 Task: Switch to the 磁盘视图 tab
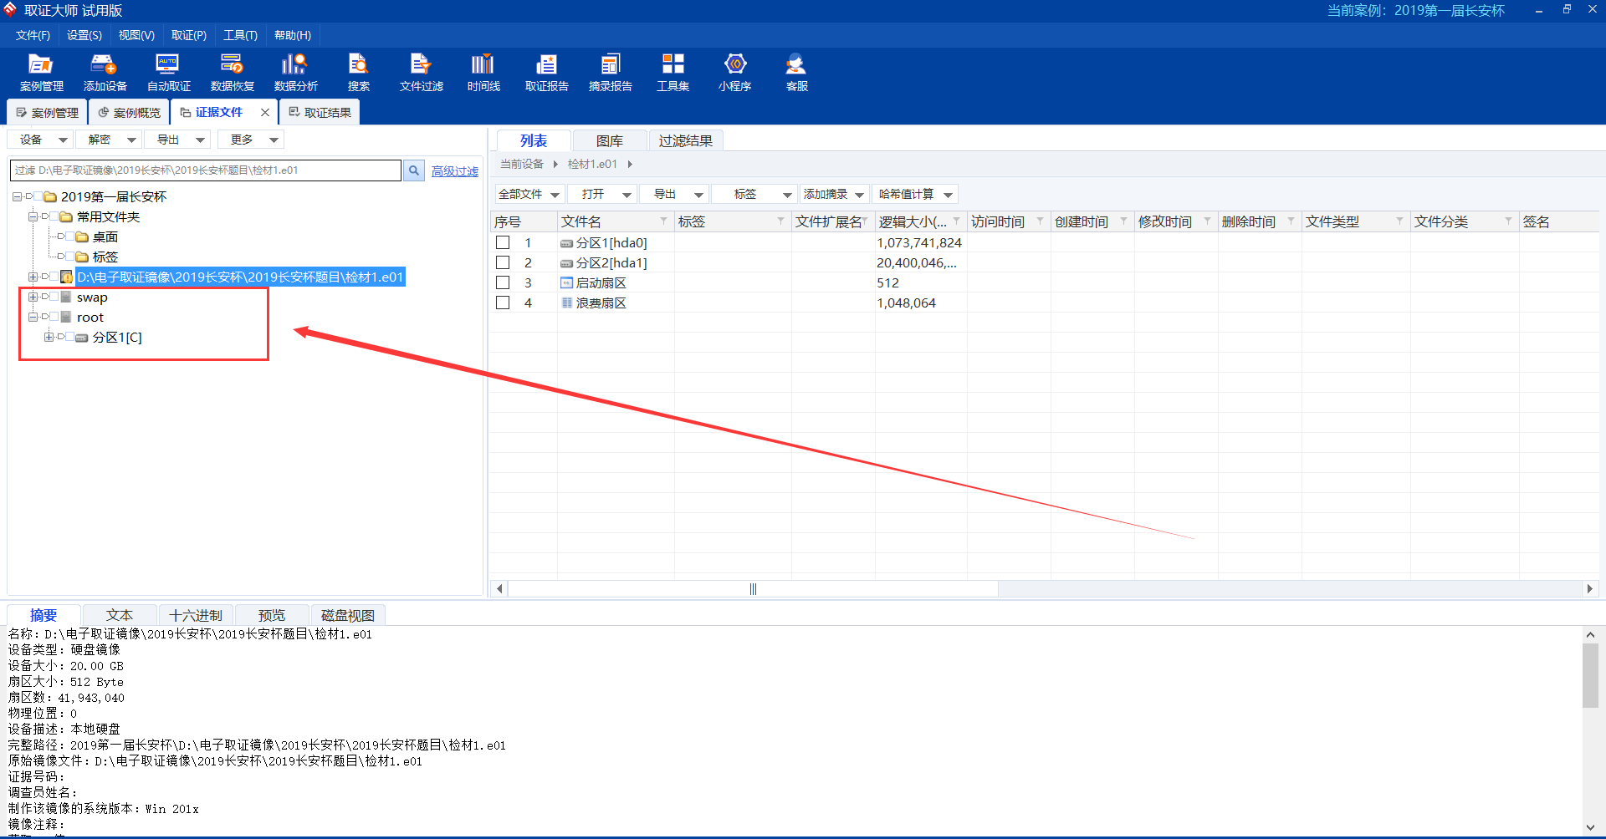pyautogui.click(x=348, y=615)
